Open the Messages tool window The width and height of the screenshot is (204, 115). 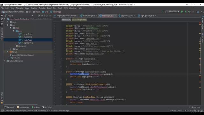23,107
